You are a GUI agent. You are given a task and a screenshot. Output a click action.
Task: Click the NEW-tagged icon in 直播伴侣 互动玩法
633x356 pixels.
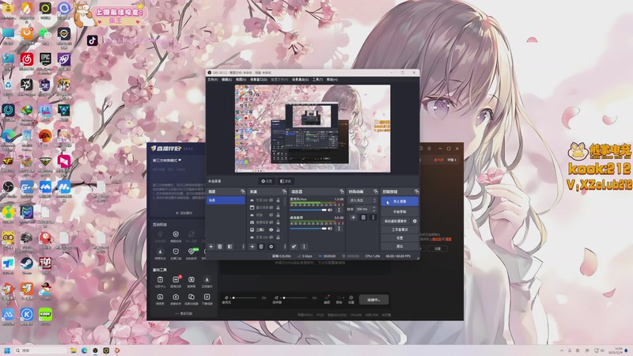click(191, 252)
